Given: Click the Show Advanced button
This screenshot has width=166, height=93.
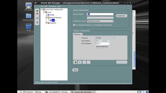Looking at the screenshot, I should point(102,47).
